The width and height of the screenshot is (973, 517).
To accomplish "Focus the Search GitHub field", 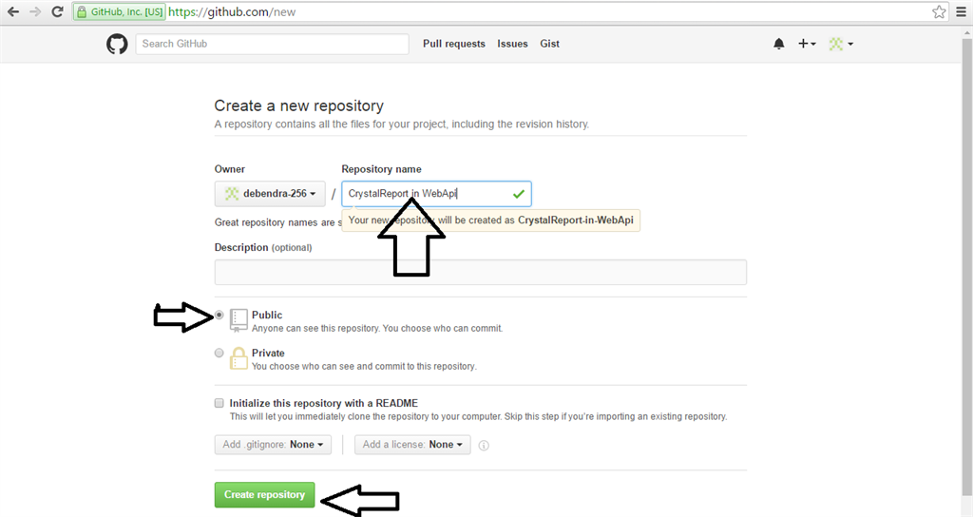I will (272, 44).
